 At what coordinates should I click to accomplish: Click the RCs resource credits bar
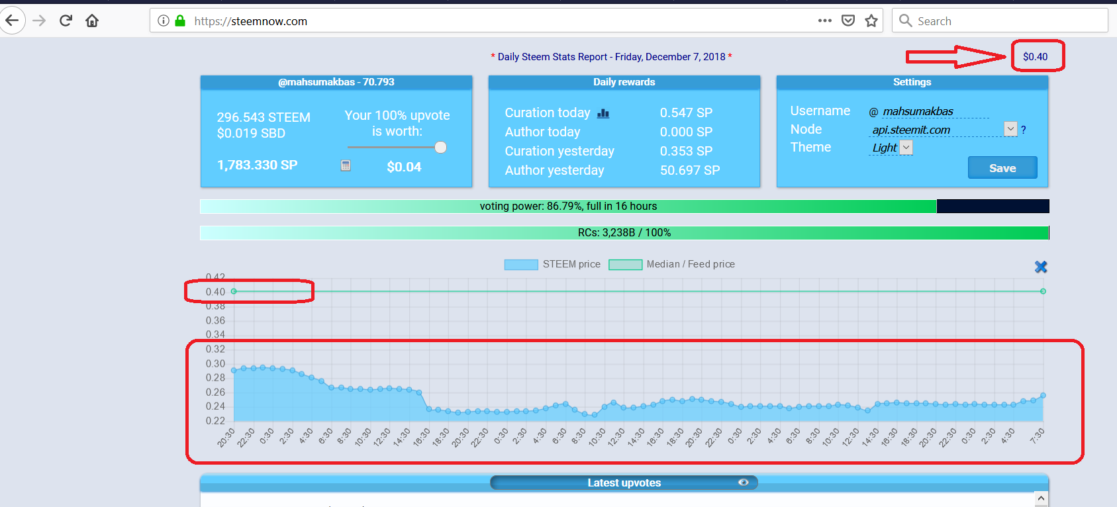pos(624,233)
